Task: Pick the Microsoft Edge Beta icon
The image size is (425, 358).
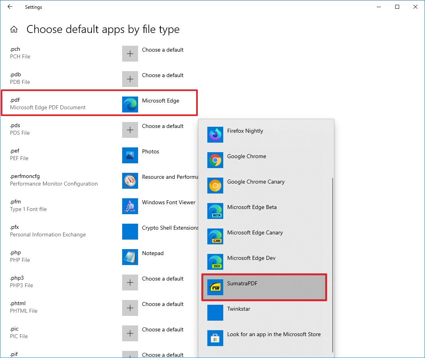Action: pos(215,211)
